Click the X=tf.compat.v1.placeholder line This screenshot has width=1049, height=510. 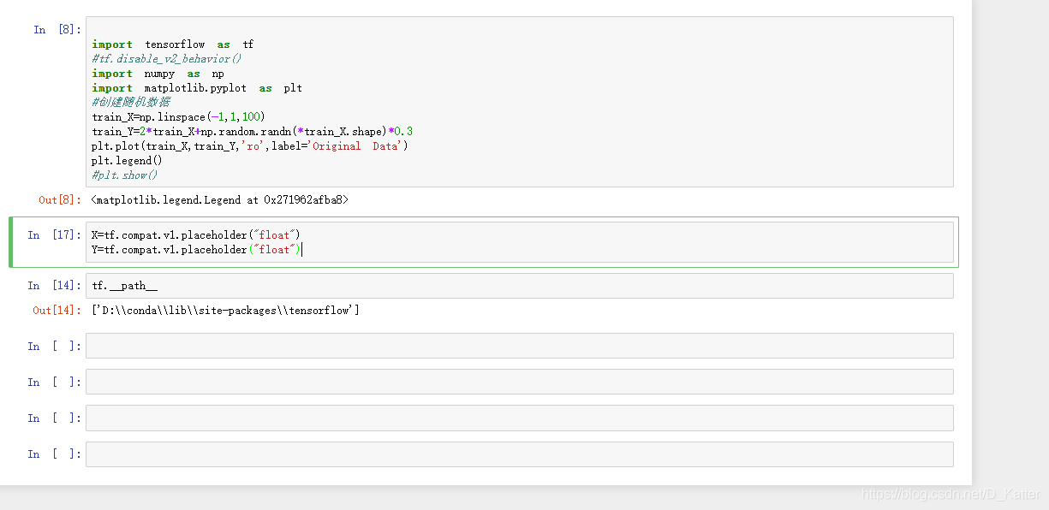coord(194,234)
